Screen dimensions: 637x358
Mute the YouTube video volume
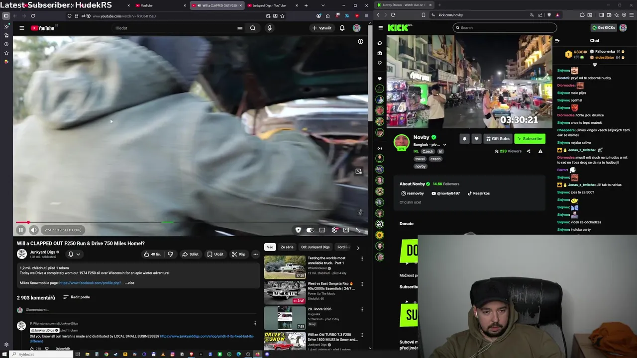pyautogui.click(x=33, y=230)
